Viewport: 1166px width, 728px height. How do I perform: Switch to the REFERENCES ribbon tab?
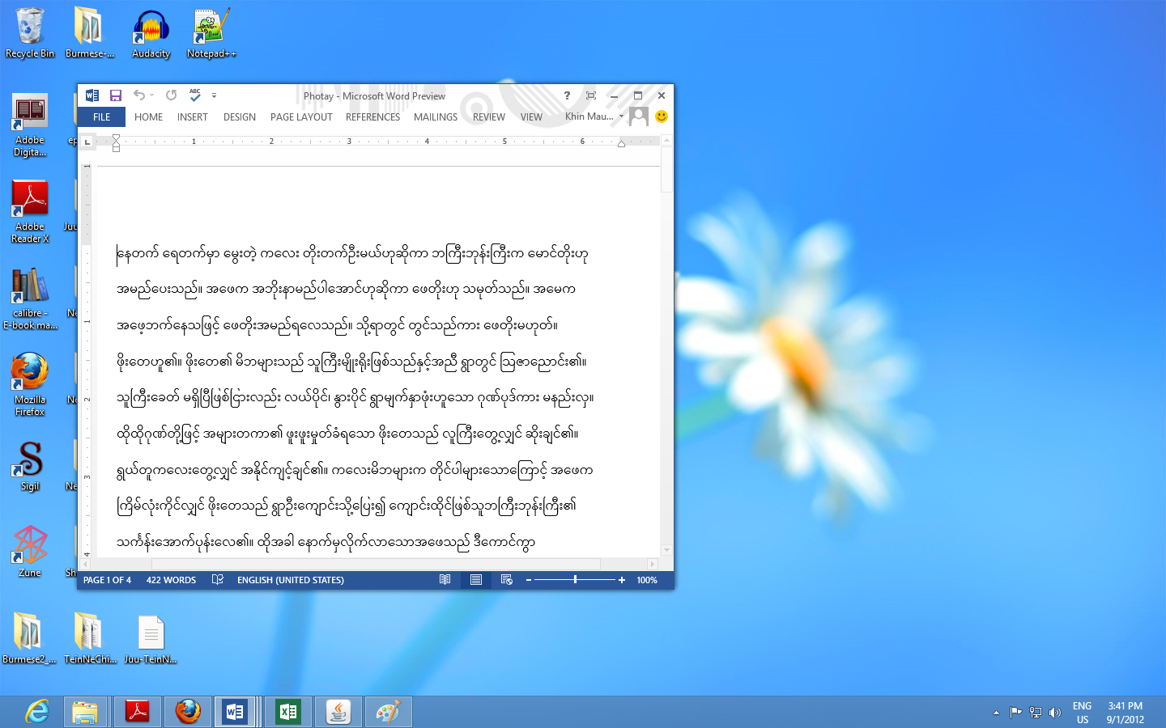coord(372,117)
